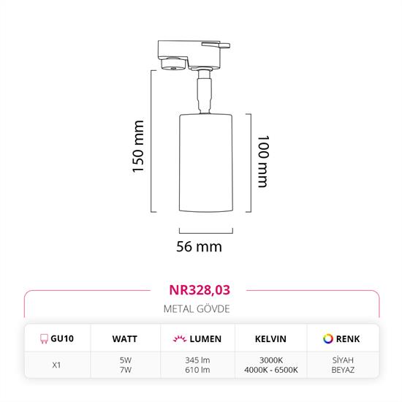Image resolution: width=402 pixels, height=402 pixels.
Task: Select the WATT column header
Action: (x=124, y=339)
